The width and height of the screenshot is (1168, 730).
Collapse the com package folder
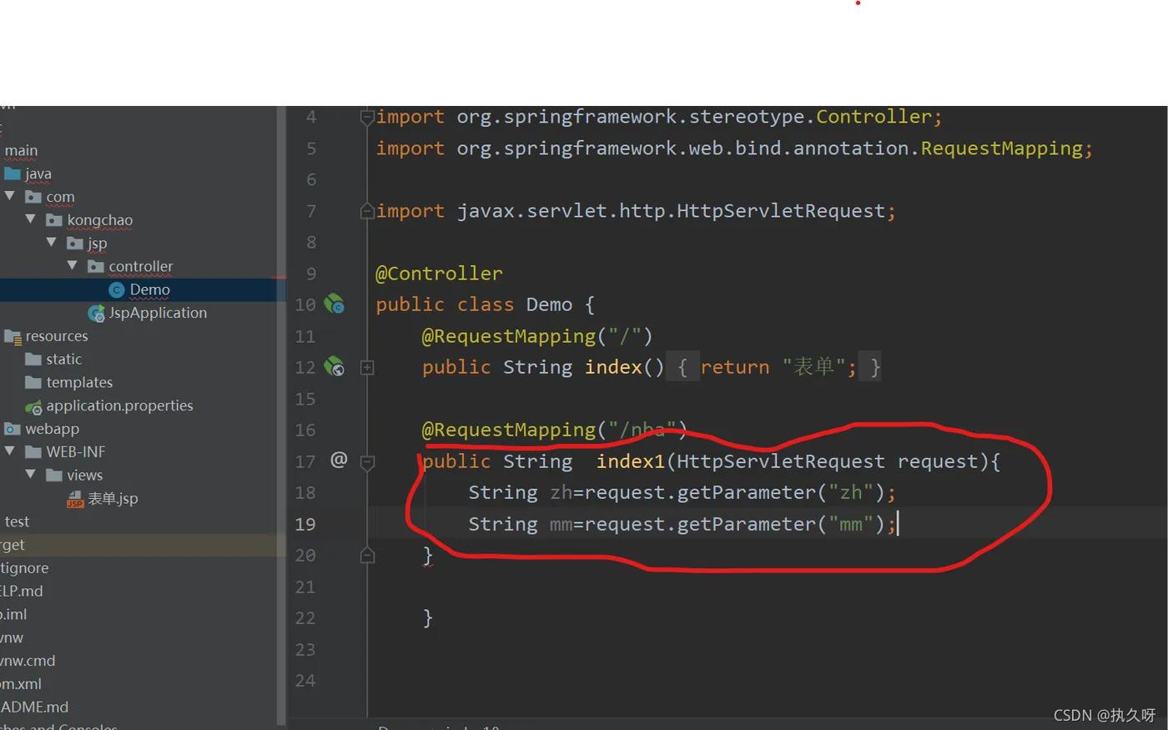pos(10,196)
